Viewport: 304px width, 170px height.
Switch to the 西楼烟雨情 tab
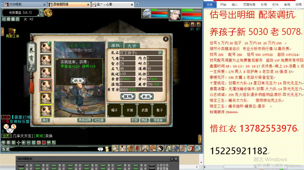[x=69, y=4]
